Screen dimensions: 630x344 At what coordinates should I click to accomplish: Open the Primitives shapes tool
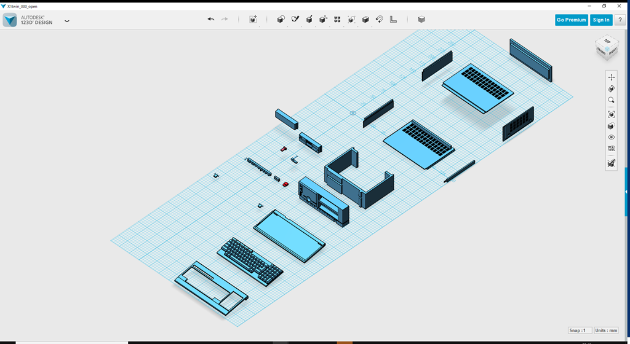tap(281, 20)
